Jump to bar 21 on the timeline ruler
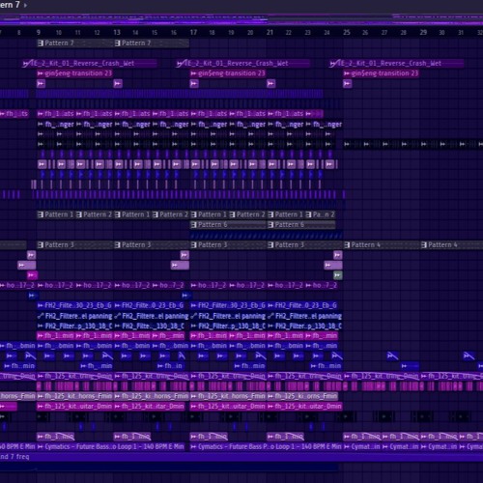The height and width of the screenshot is (483, 483). pyautogui.click(x=270, y=32)
